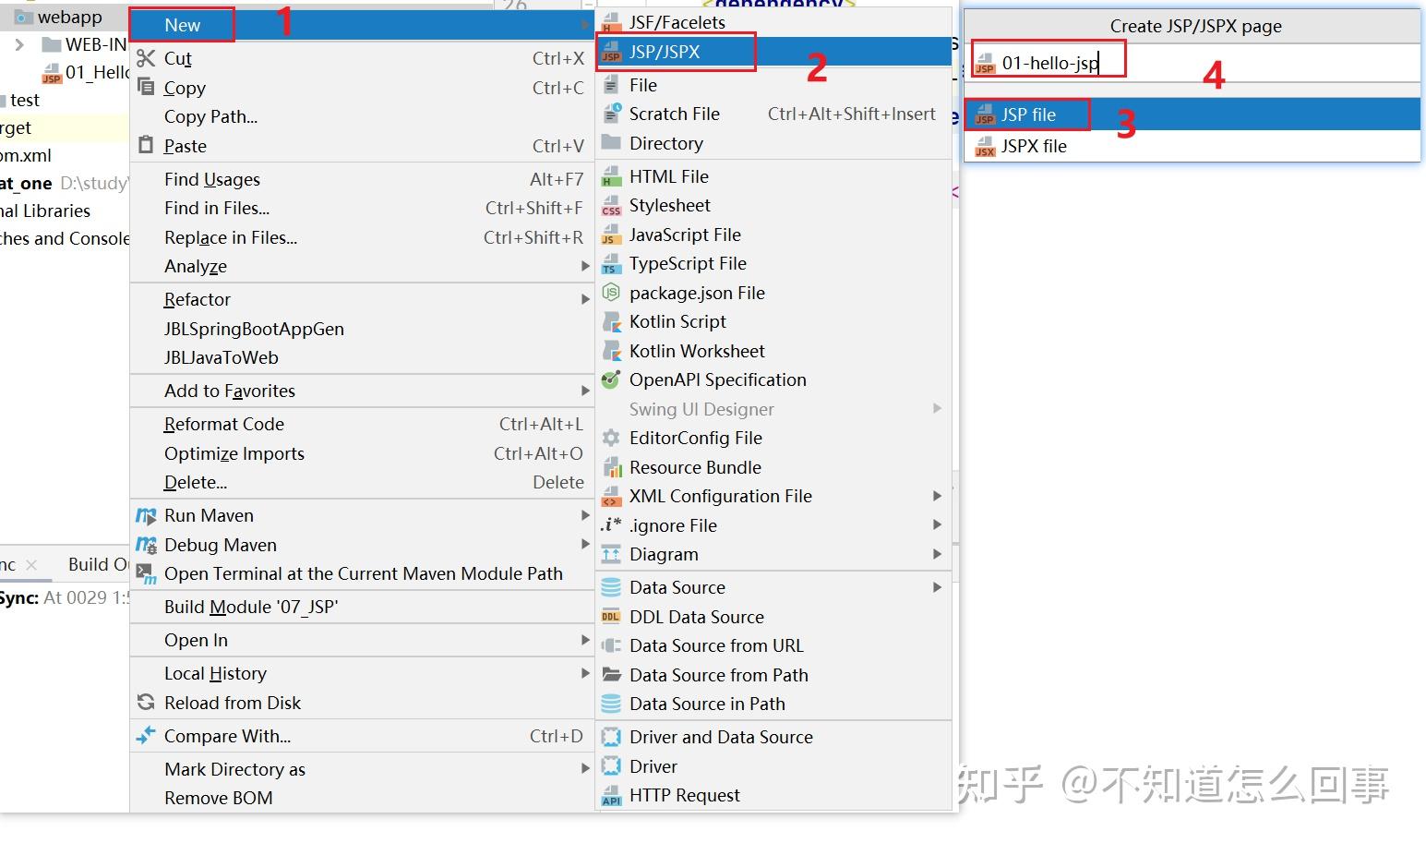Click the OpenAPI Specification icon
Screen dimensions: 1426x843
tap(611, 379)
